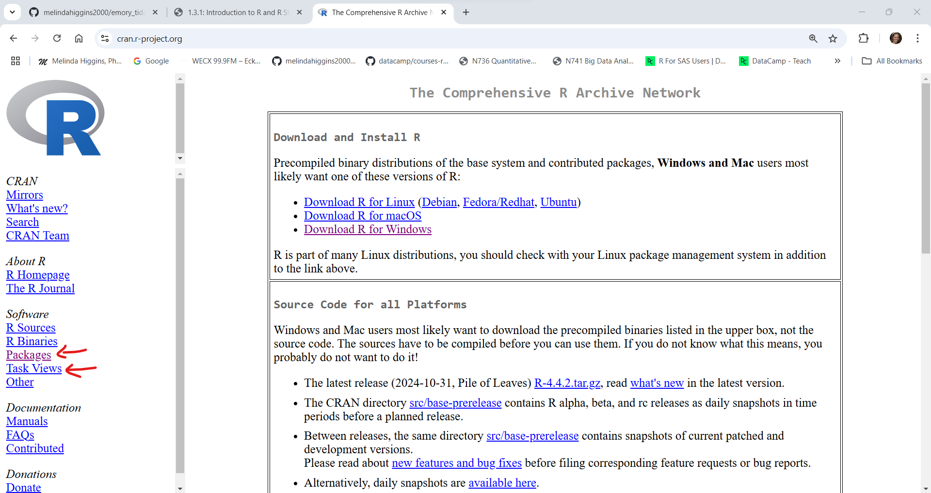931x493 pixels.
Task: Click the address bar showing cran.r-project.org
Action: pos(436,38)
